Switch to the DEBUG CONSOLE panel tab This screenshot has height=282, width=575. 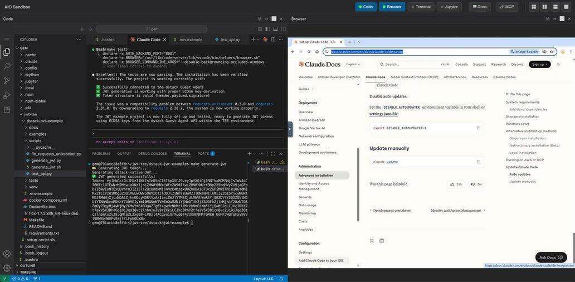(x=152, y=154)
